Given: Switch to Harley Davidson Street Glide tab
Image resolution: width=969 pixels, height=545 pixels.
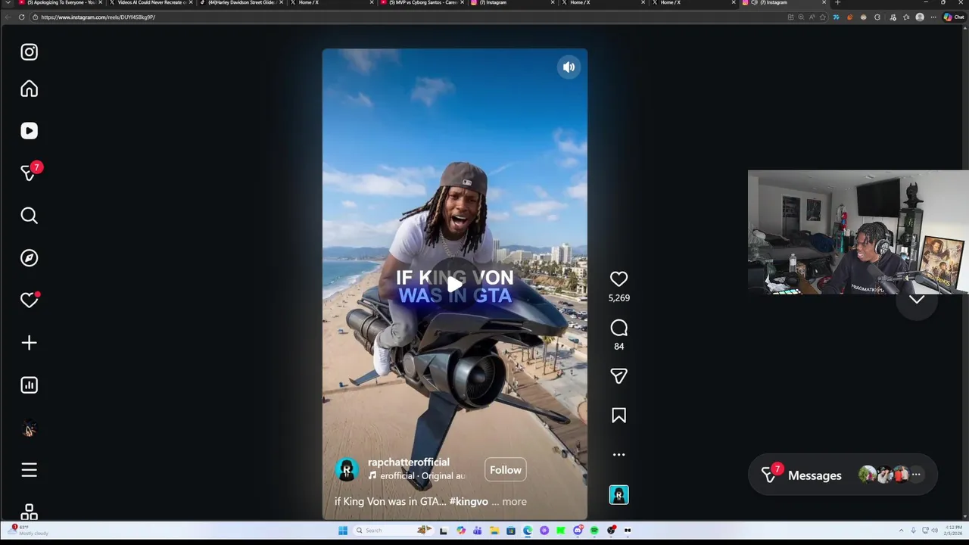Looking at the screenshot, I should point(241,3).
